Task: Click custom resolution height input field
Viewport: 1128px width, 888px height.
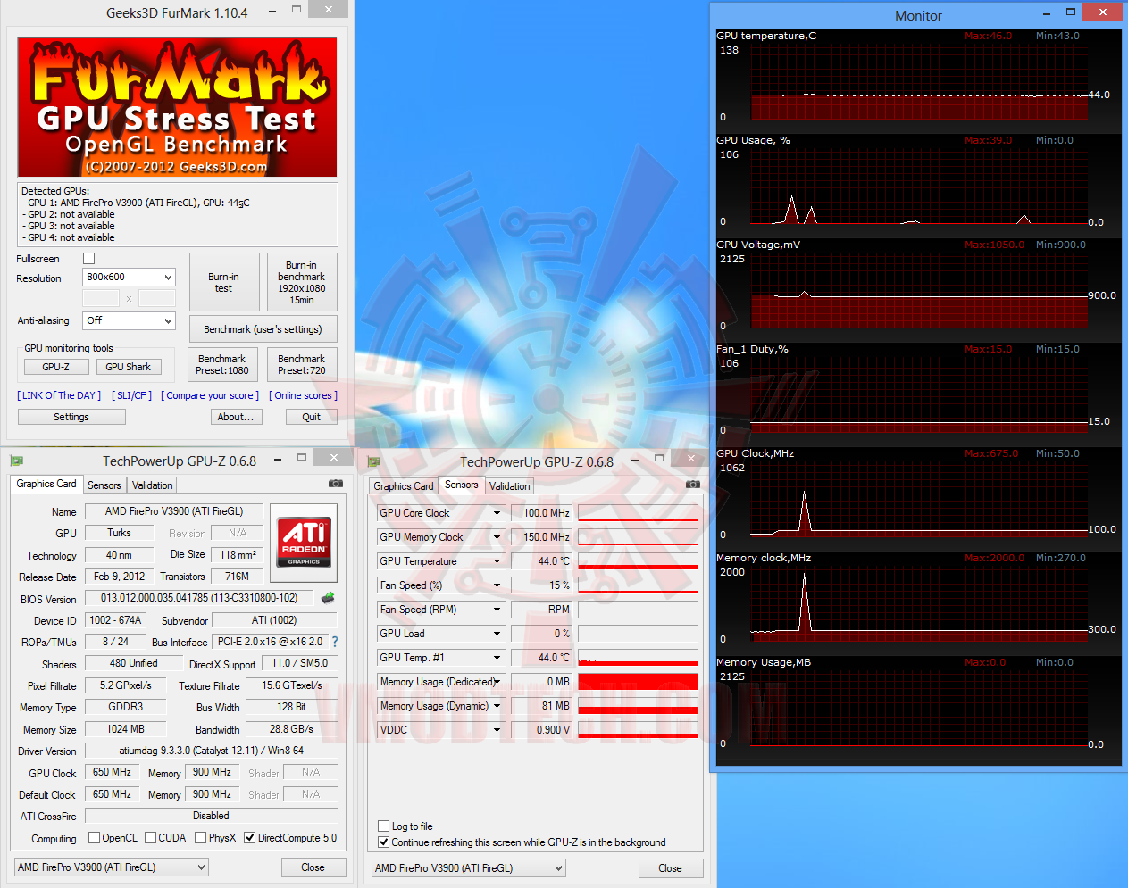Action: 157,298
